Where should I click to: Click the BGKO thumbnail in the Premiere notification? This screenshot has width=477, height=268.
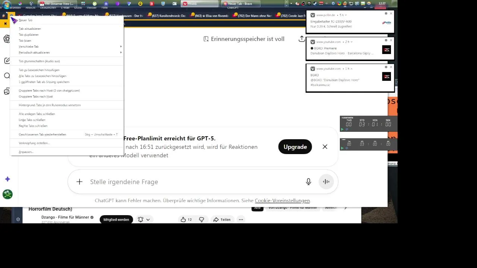coord(386,50)
